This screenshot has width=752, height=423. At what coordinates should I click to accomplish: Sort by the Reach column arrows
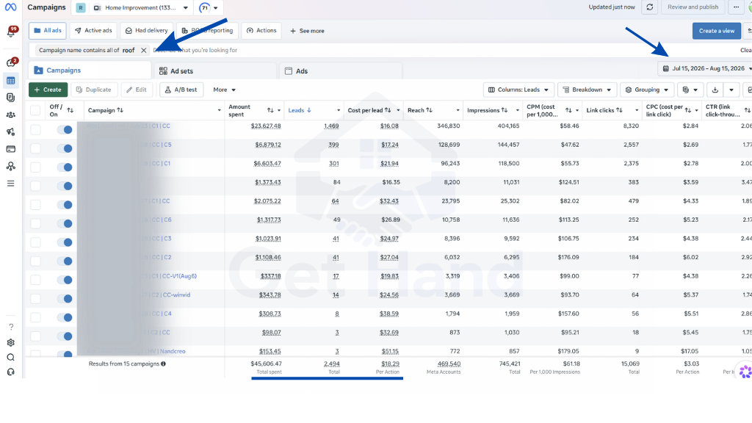pyautogui.click(x=429, y=110)
